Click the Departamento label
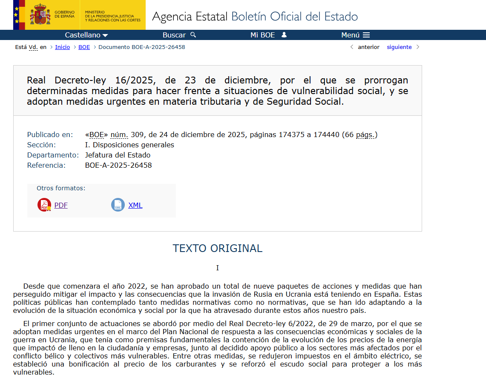This screenshot has width=486, height=378. [53, 155]
